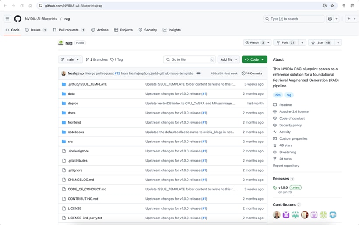Expand the Fork options arrow

pos(303,42)
